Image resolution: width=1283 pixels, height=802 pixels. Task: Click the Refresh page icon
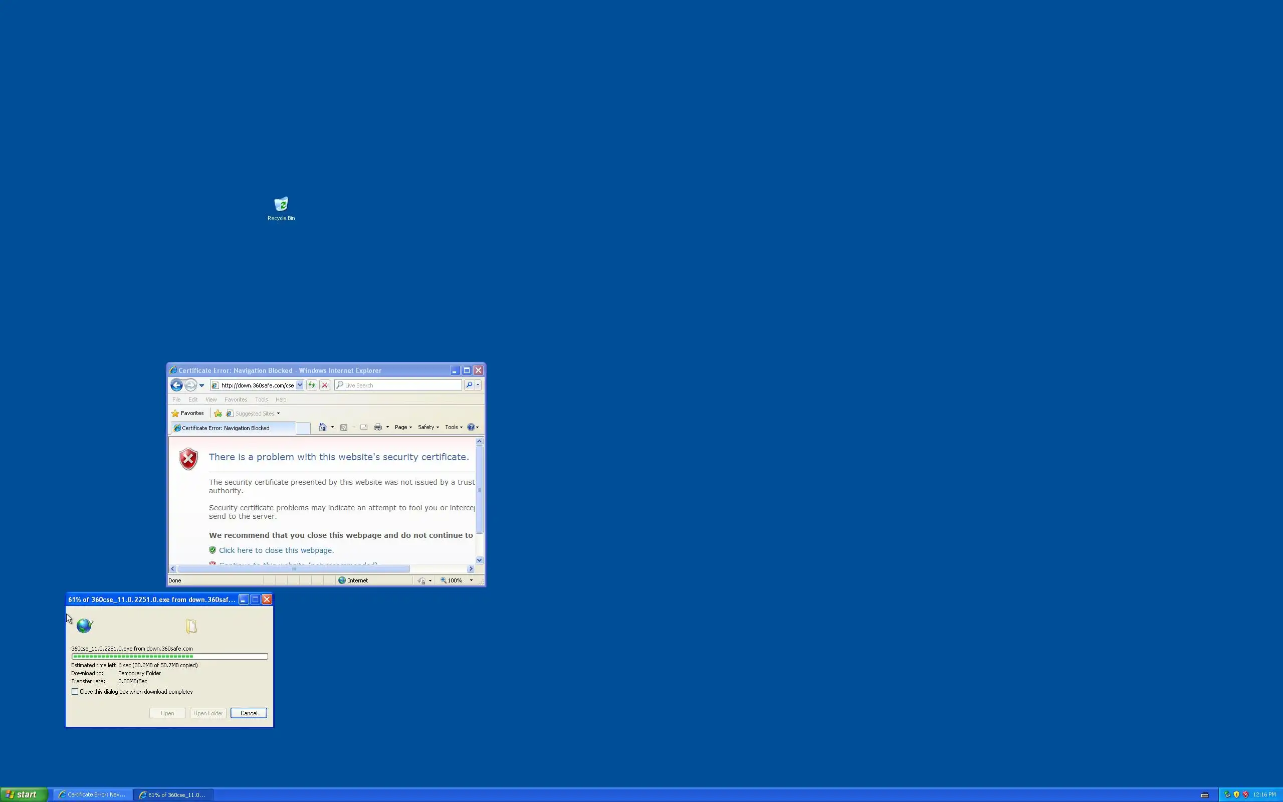pos(312,385)
